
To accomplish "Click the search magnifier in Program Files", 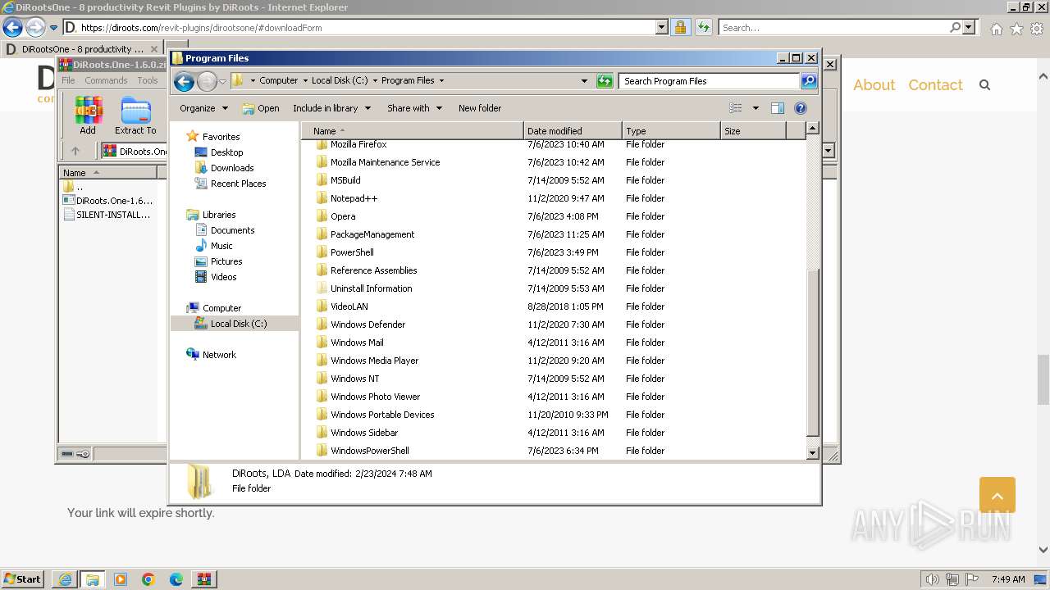I will point(809,81).
